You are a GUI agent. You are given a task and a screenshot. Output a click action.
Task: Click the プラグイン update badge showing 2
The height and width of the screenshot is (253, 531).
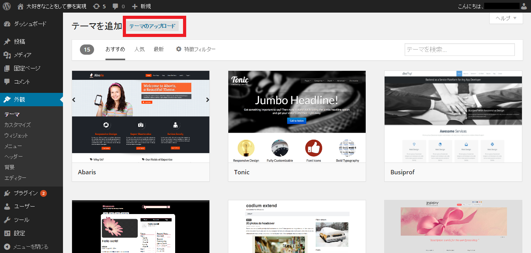click(43, 193)
